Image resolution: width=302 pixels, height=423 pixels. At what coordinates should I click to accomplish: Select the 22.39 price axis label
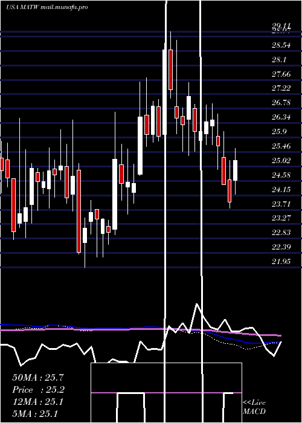point(281,247)
